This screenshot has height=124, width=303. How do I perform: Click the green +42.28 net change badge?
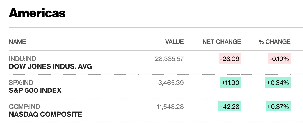(229, 106)
